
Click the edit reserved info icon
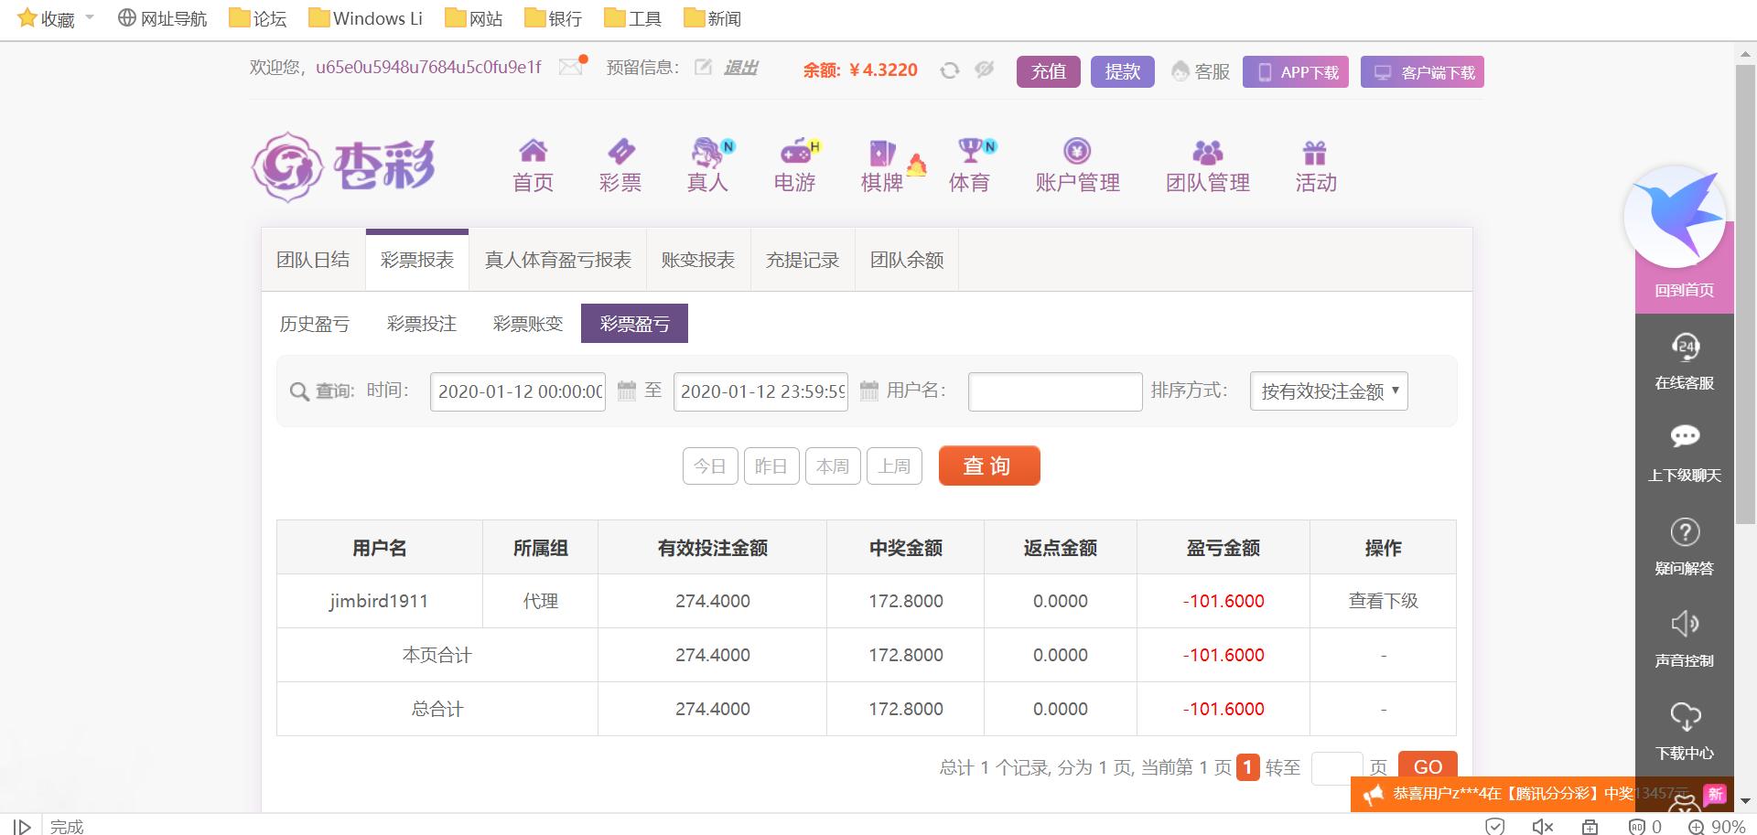[x=703, y=67]
